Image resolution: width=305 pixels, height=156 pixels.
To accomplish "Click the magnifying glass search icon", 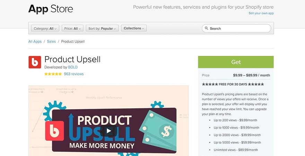I will coord(207,28).
